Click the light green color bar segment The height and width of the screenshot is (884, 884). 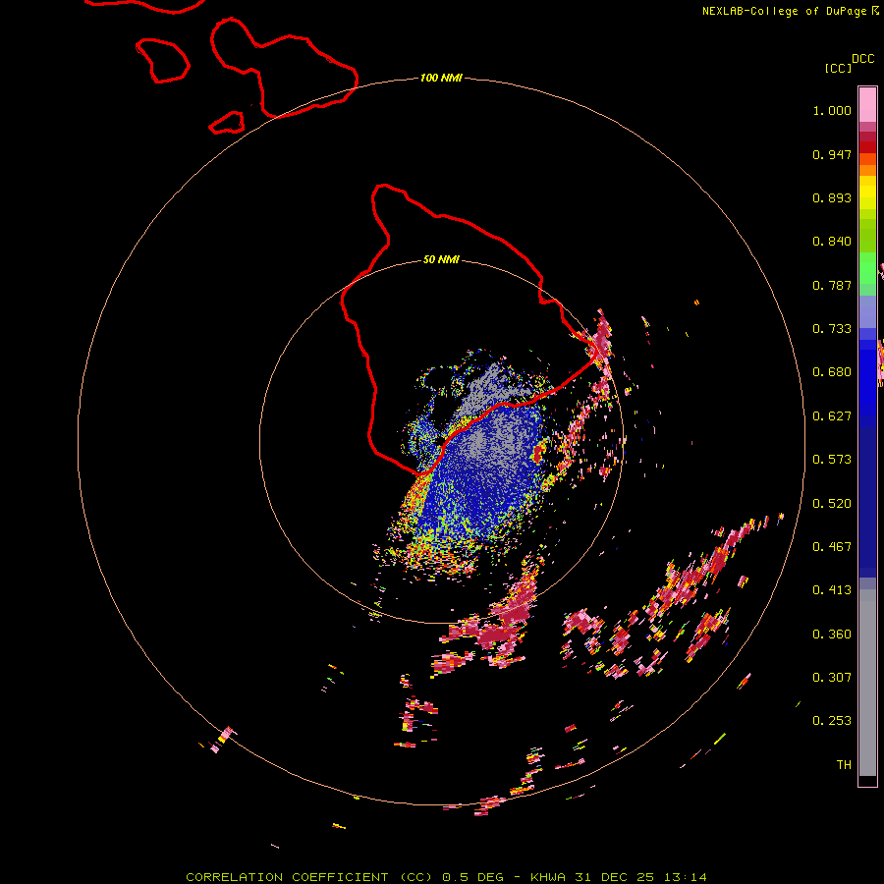coord(867,268)
